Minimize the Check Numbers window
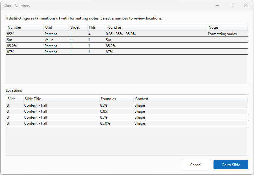 tap(217, 5)
